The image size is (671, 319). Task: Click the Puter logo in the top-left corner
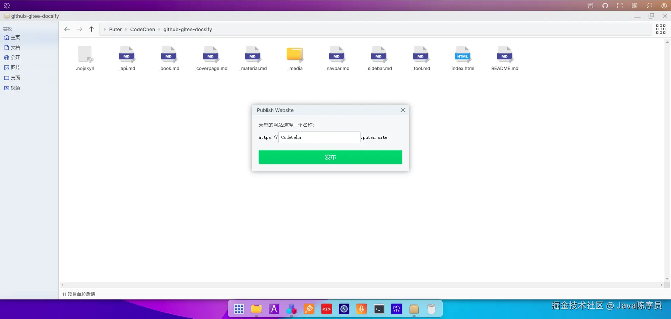click(x=7, y=6)
